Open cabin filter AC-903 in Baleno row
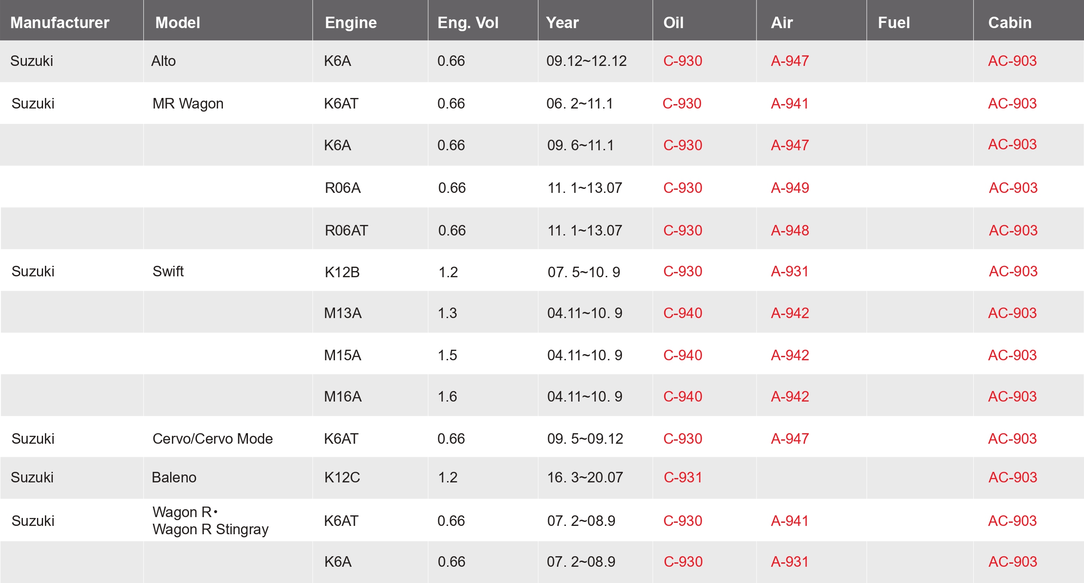1084x583 pixels. (x=1012, y=477)
